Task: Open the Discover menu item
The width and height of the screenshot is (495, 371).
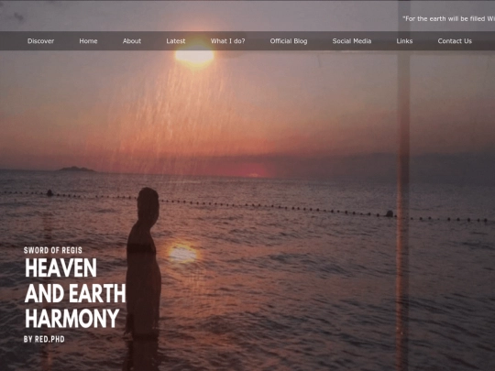Action: [x=40, y=41]
